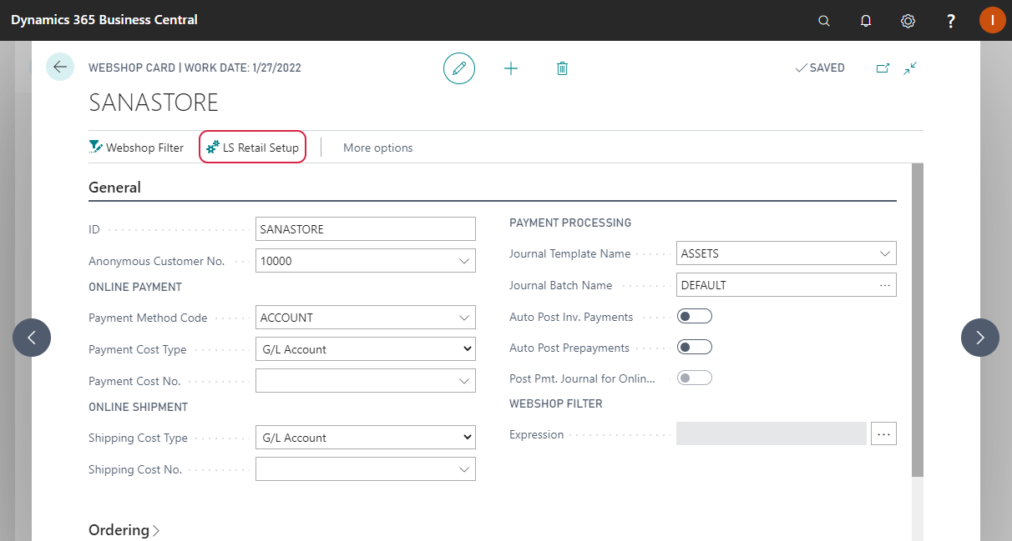The width and height of the screenshot is (1012, 541).
Task: Click the SANASTORE page title
Action: point(154,103)
